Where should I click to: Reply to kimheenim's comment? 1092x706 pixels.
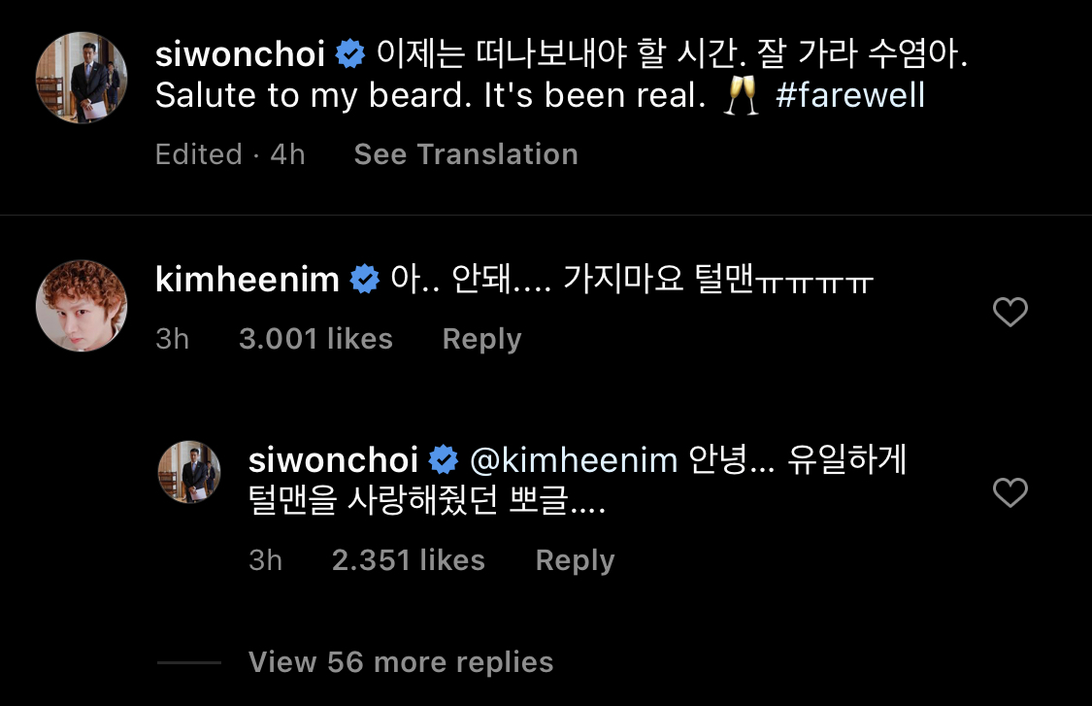click(x=481, y=340)
